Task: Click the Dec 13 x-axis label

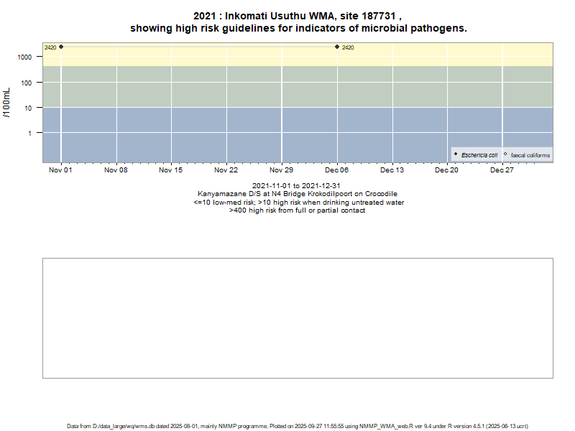Action: [392, 170]
